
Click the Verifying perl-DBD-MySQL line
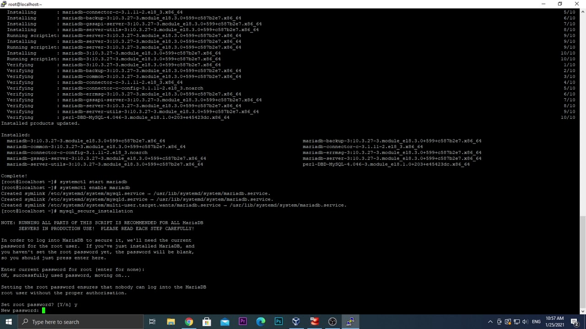pos(118,117)
